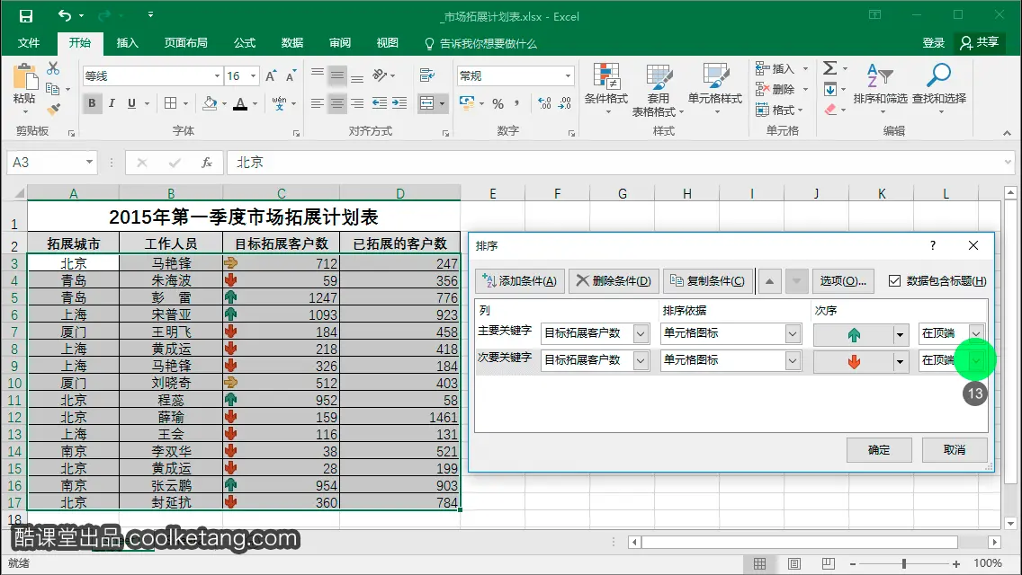
Task: Click 删除条件 button
Action: pos(614,280)
